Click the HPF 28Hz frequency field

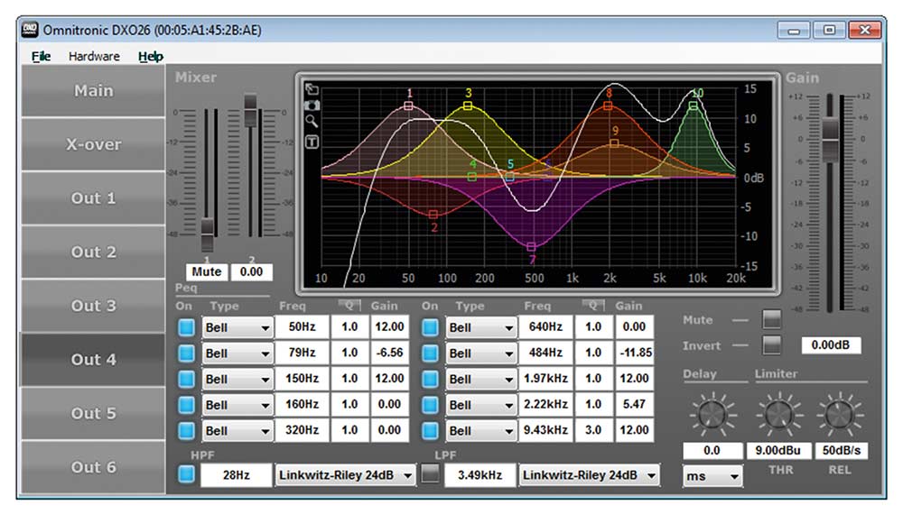236,475
